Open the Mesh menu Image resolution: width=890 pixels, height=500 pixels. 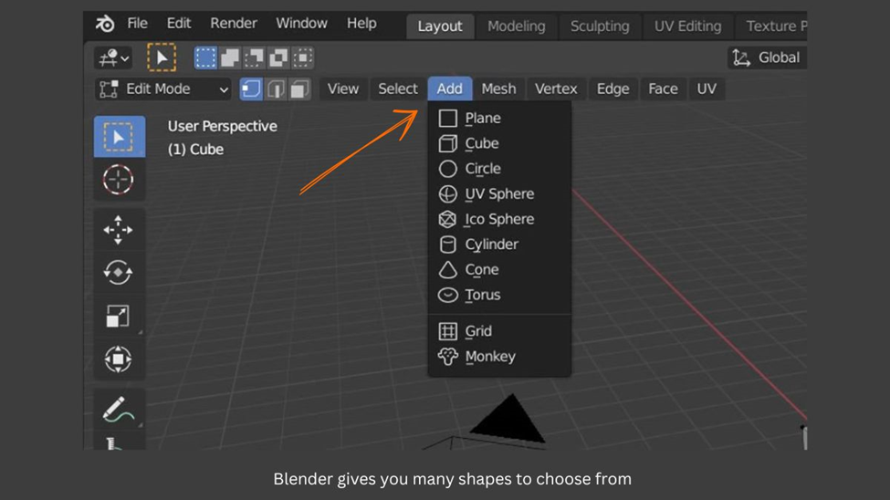click(x=499, y=89)
